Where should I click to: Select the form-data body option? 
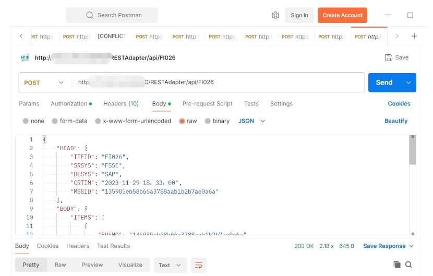coord(55,121)
